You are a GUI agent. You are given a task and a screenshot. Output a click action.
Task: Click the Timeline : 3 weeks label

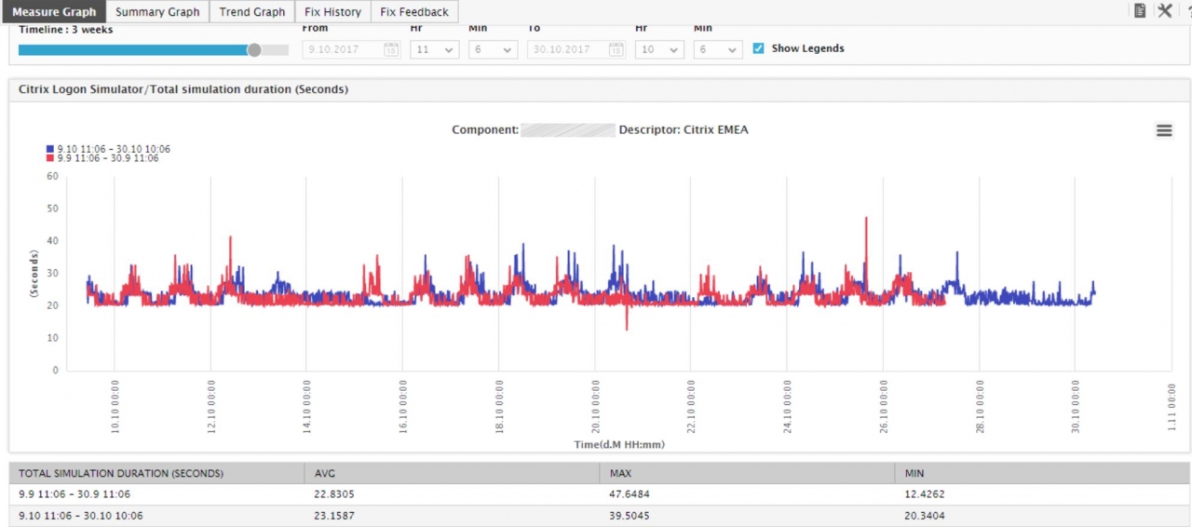coord(65,30)
